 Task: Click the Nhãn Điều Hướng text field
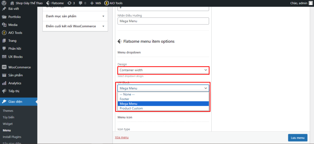click(x=163, y=21)
